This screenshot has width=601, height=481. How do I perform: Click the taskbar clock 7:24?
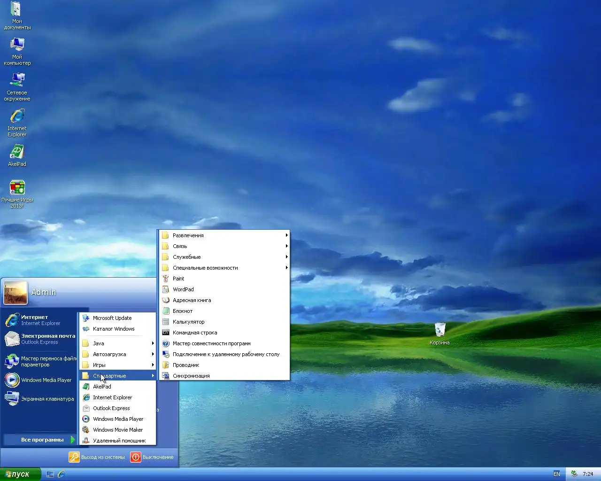pos(588,474)
